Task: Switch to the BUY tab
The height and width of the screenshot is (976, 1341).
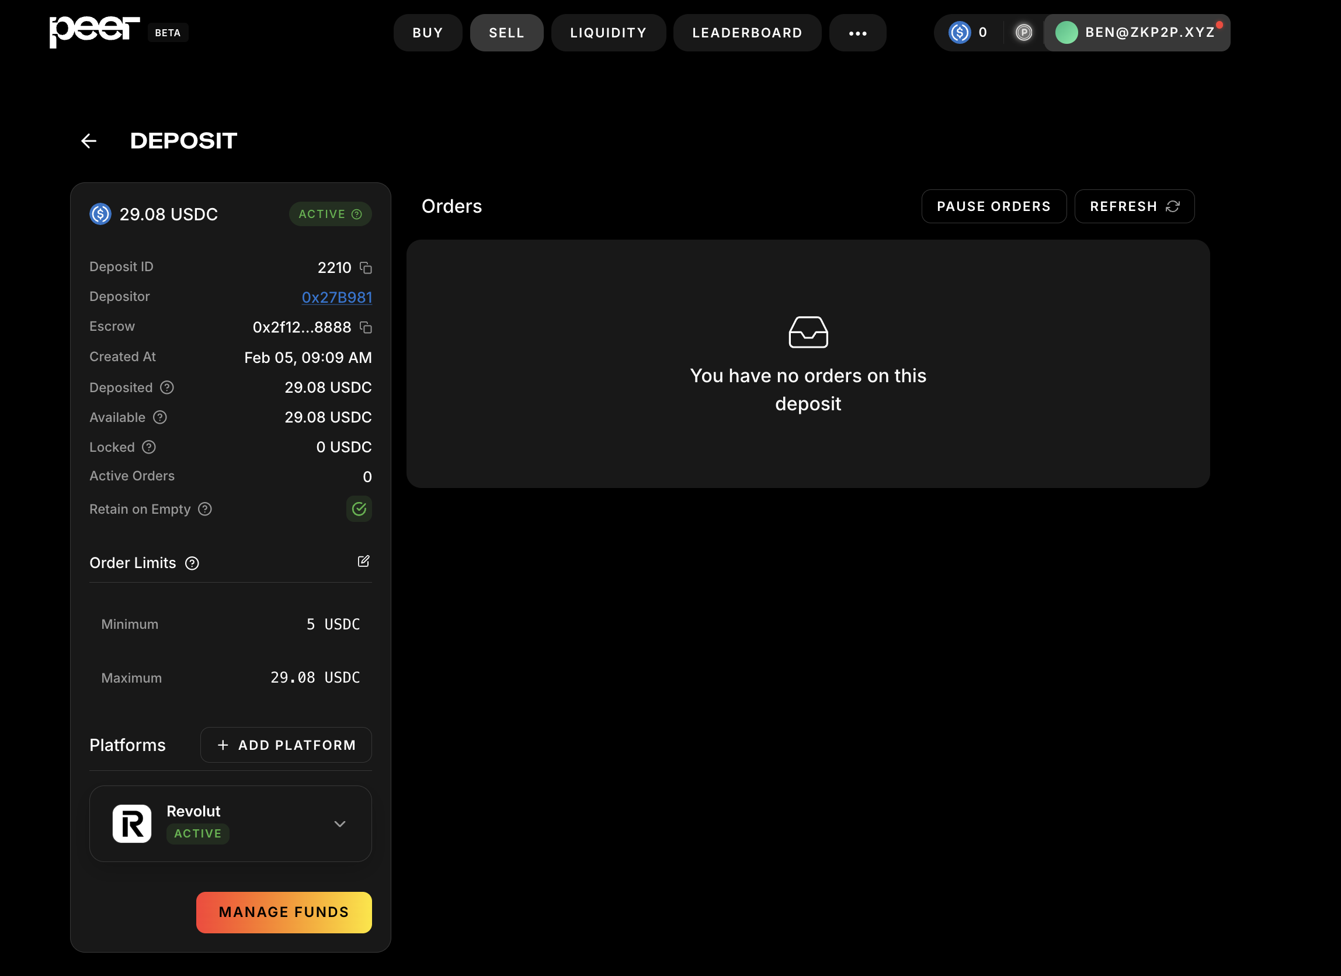Action: click(x=428, y=33)
